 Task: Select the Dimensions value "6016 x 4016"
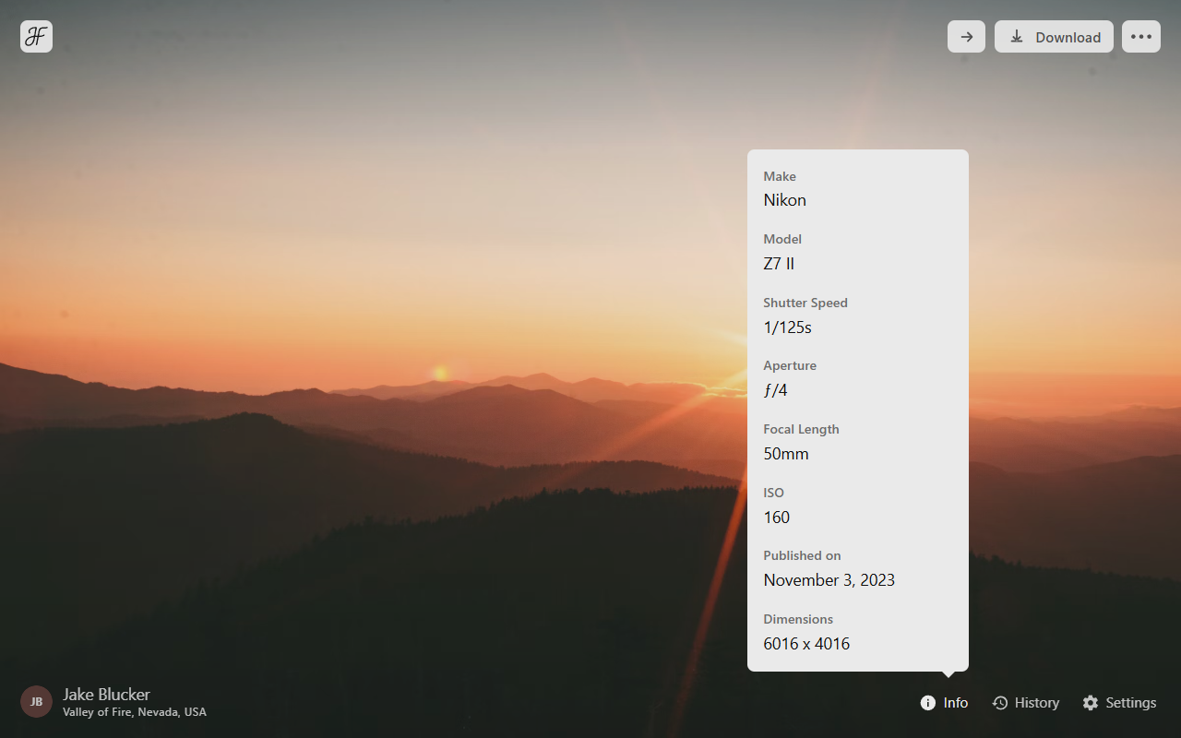pos(806,644)
